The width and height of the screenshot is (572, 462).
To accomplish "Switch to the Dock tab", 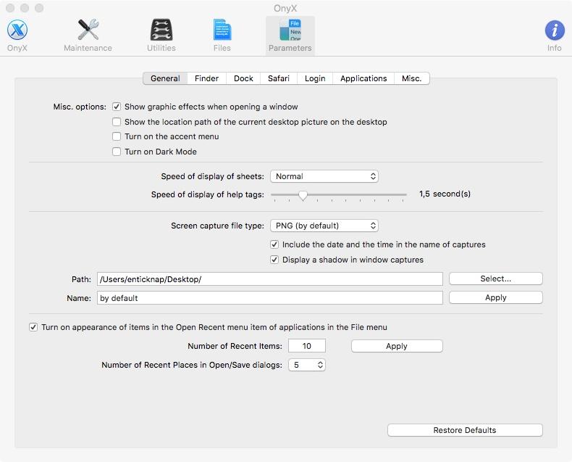I will click(x=243, y=78).
